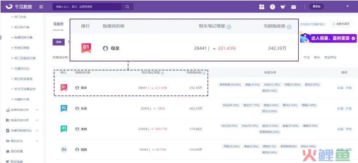
Task: Open 收藏的内容 in sidebar
Action: [x=22, y=100]
